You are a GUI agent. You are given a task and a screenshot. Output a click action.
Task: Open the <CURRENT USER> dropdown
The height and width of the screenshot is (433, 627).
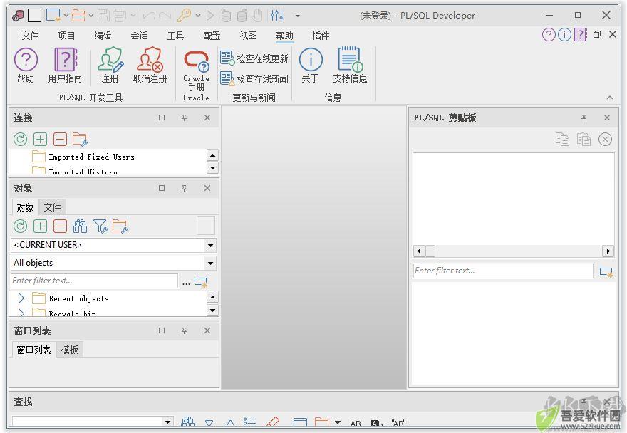pyautogui.click(x=210, y=245)
